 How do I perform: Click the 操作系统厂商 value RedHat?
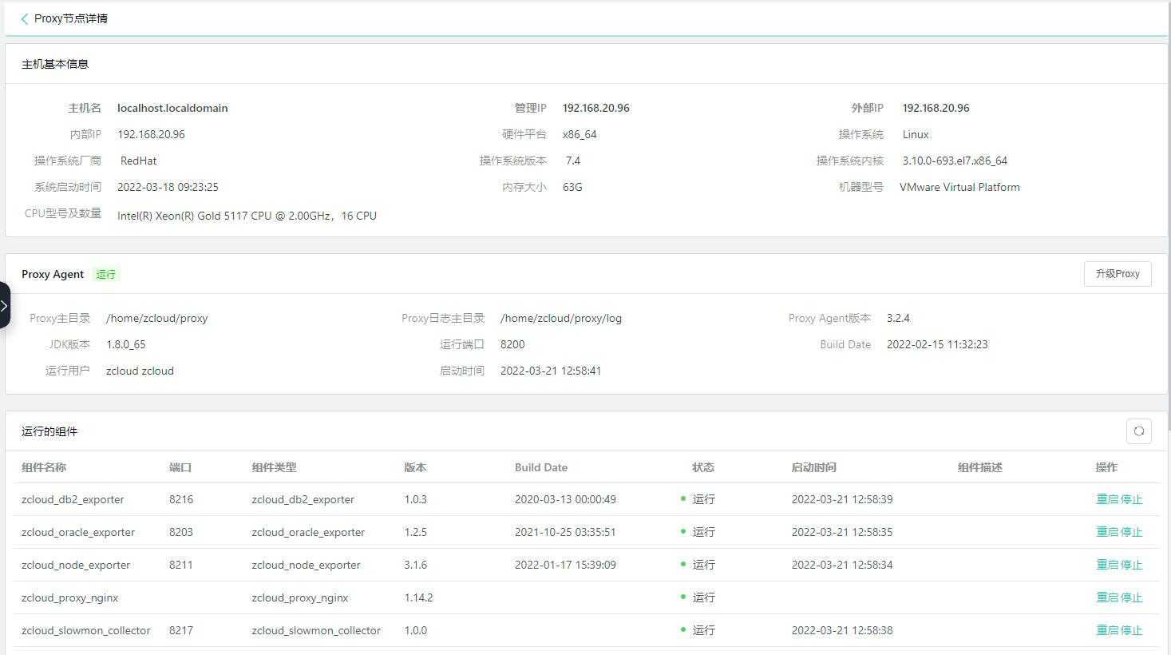139,161
